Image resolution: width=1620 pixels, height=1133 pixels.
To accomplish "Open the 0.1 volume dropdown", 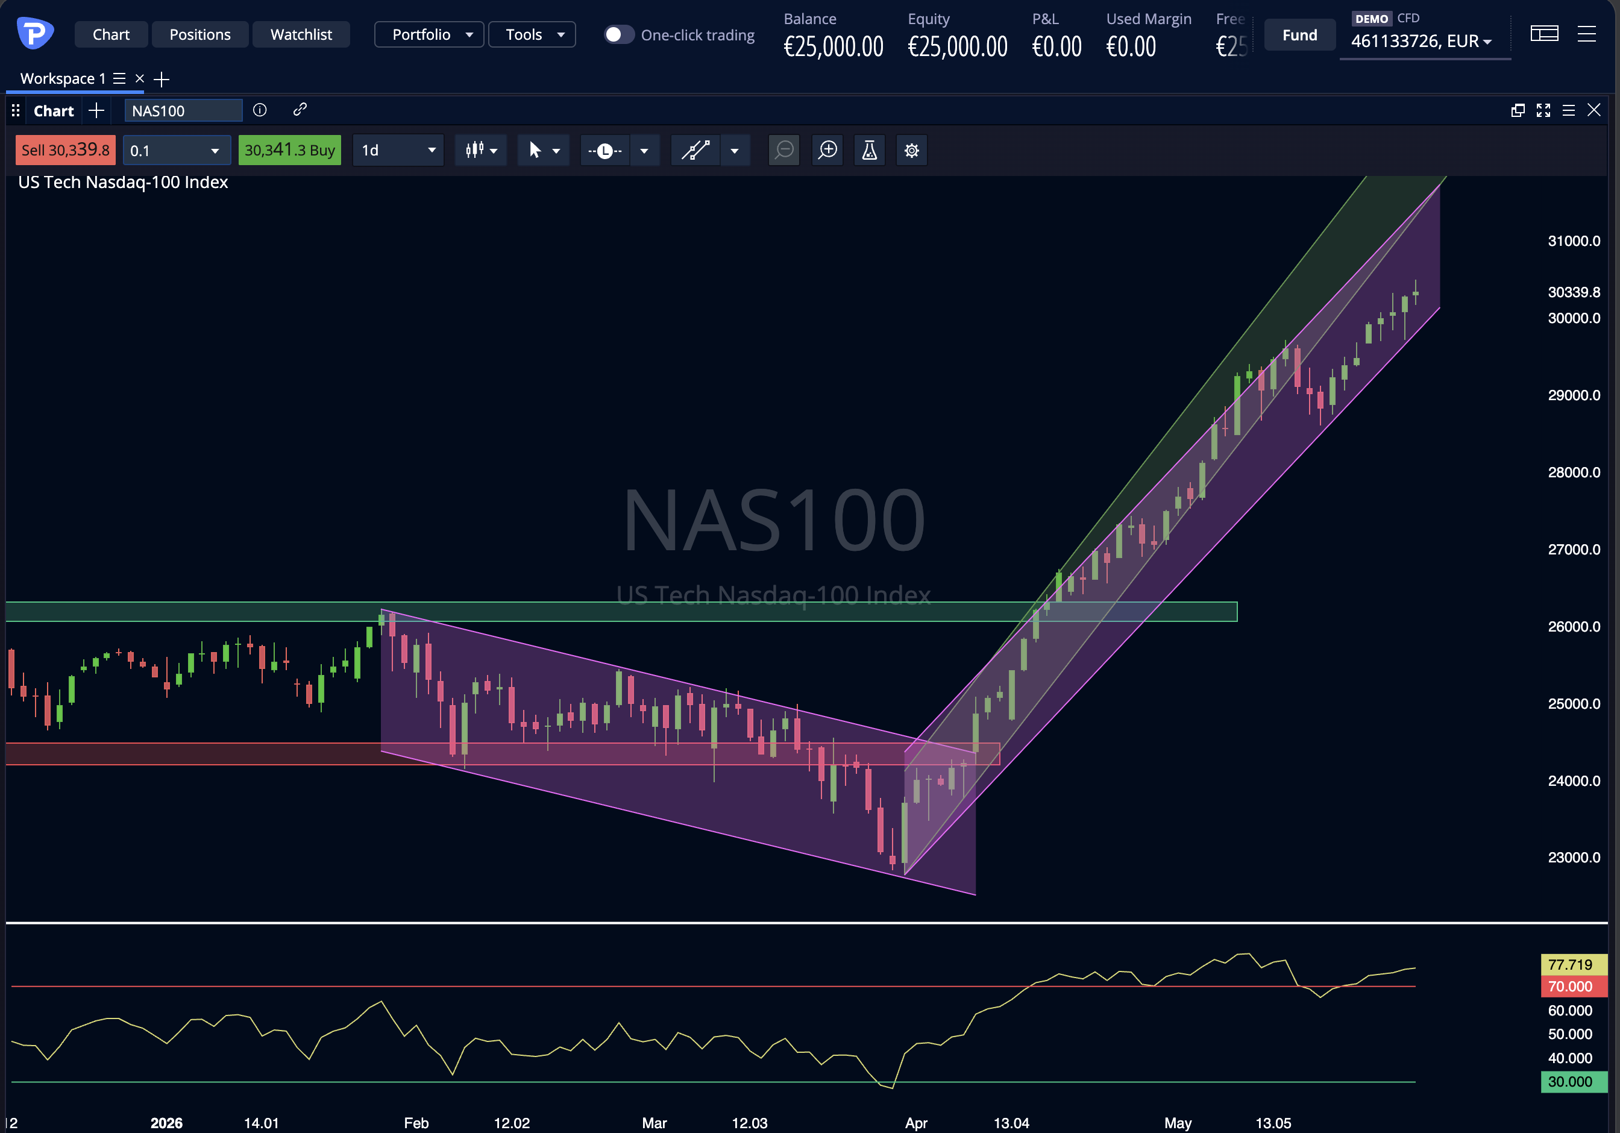I will click(x=177, y=150).
